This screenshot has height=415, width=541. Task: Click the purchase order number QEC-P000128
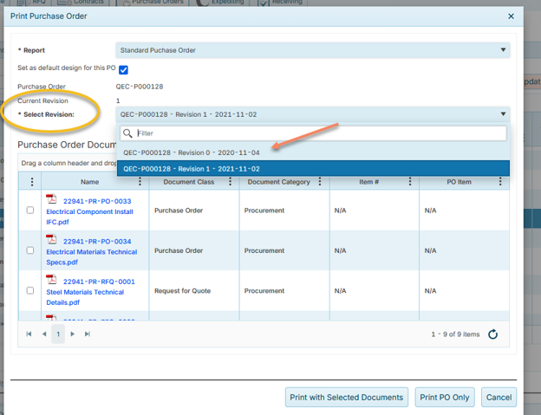pos(140,87)
